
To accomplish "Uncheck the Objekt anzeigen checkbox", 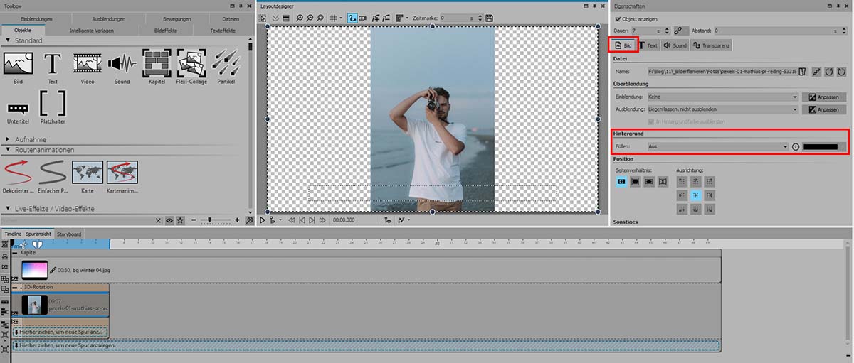I will pyautogui.click(x=616, y=18).
